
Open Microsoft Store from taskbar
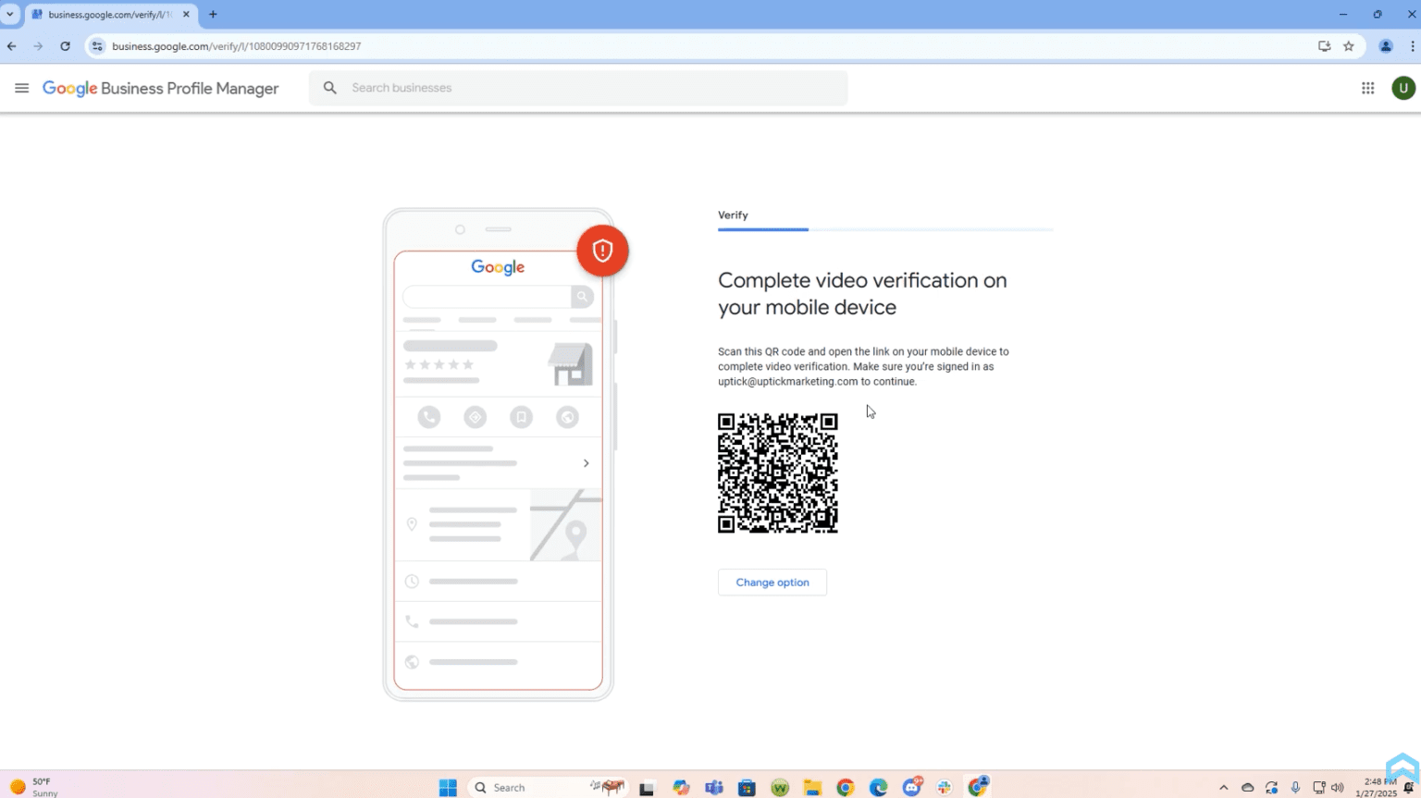[747, 788]
